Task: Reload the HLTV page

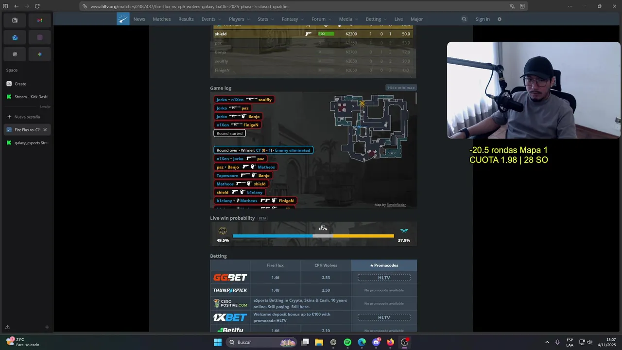Action: (x=37, y=6)
